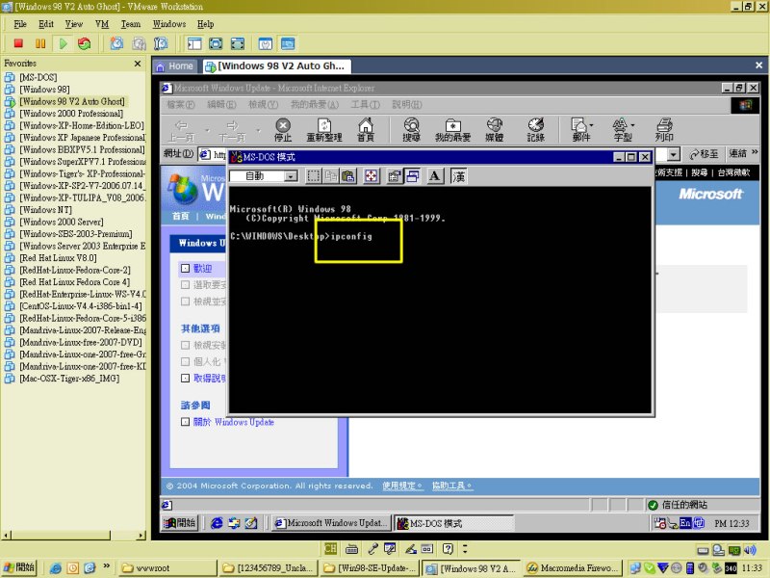Screen dimensions: 770x578
Task: Open the 協助工具 link in the page footer
Action: tap(451, 486)
